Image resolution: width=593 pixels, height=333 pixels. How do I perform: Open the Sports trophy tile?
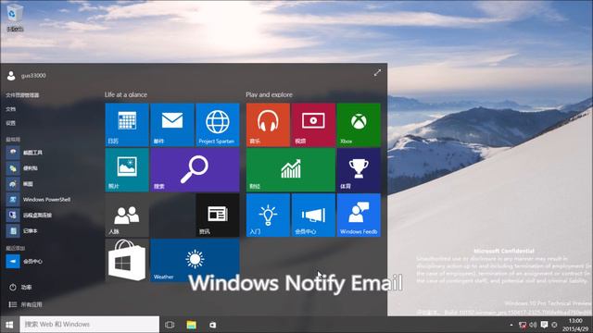359,170
